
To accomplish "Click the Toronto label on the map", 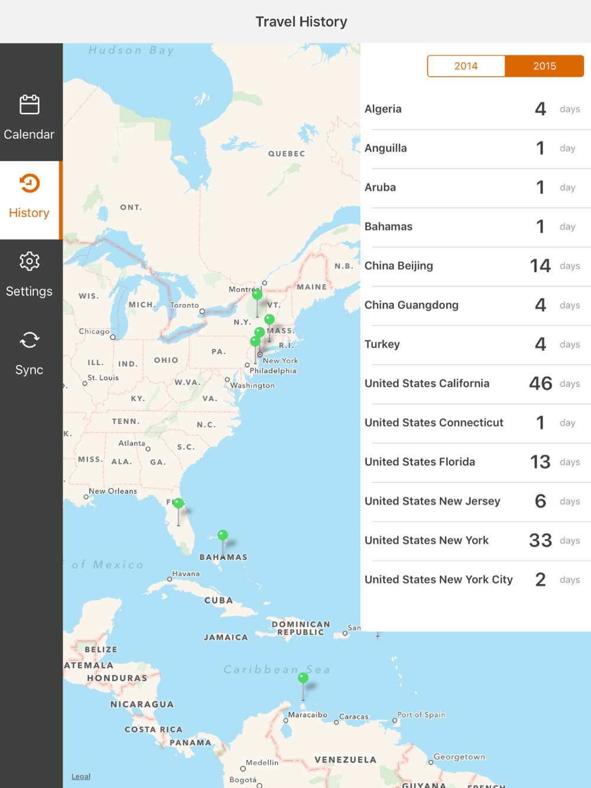I will tap(184, 305).
